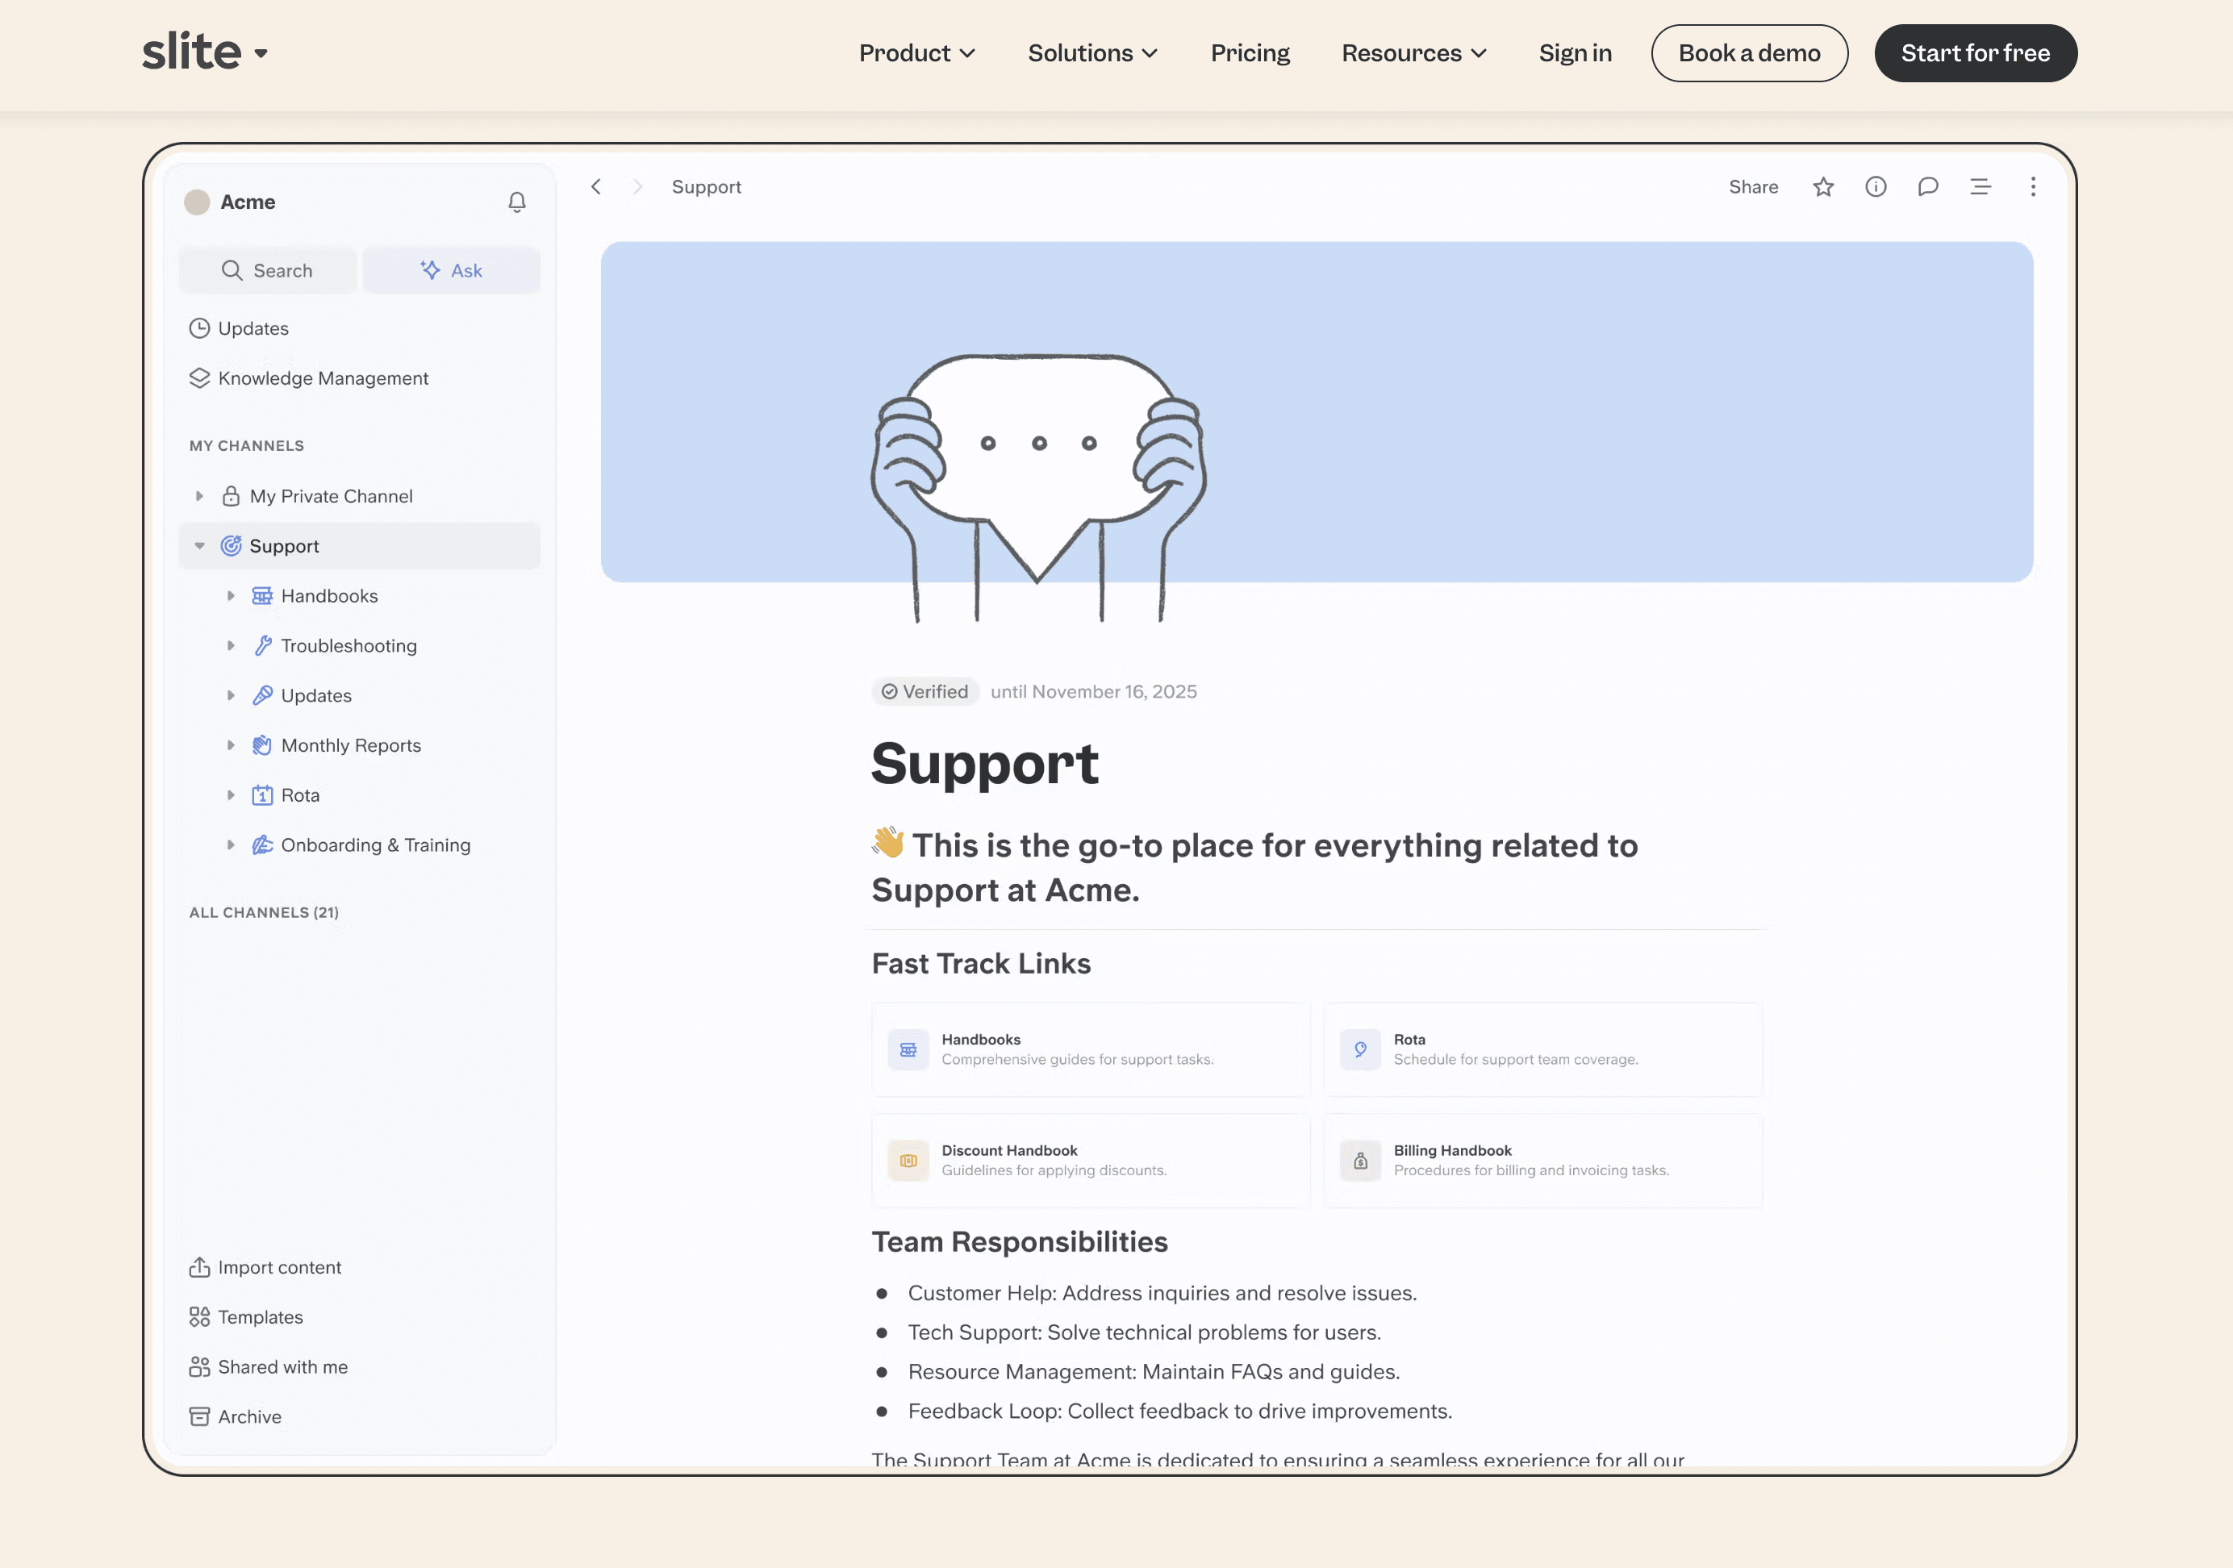Click the Start for free button
Screen dimensions: 2233x1568
(1976, 53)
